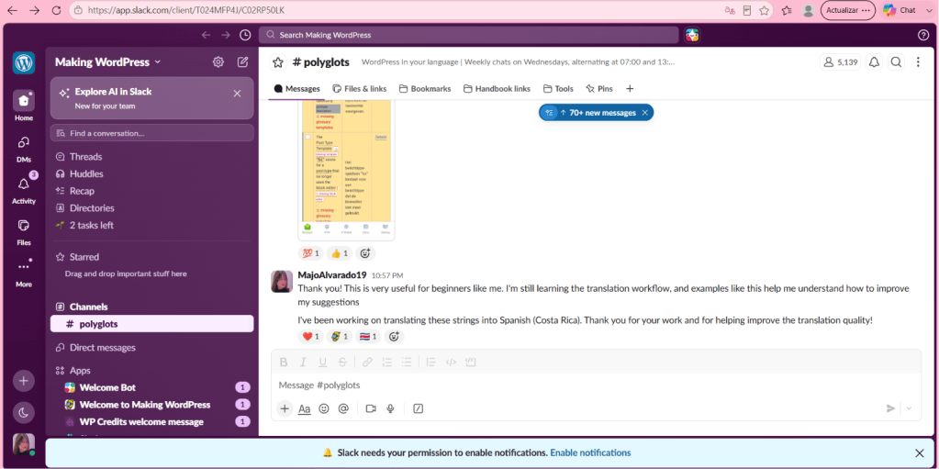
Task: Open channel more options menu
Action: click(x=918, y=62)
